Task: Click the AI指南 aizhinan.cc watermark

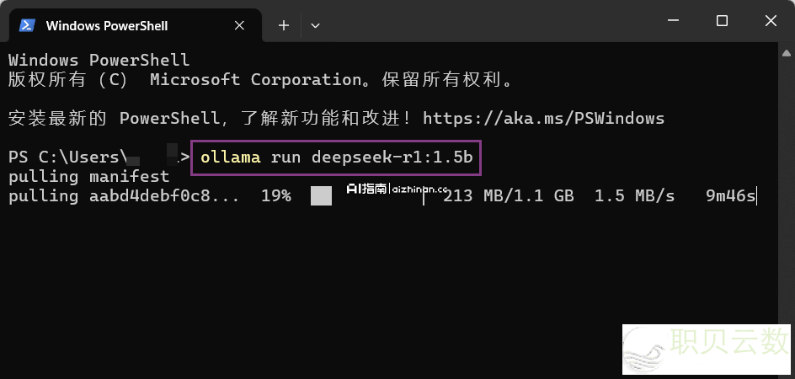Action: point(396,189)
